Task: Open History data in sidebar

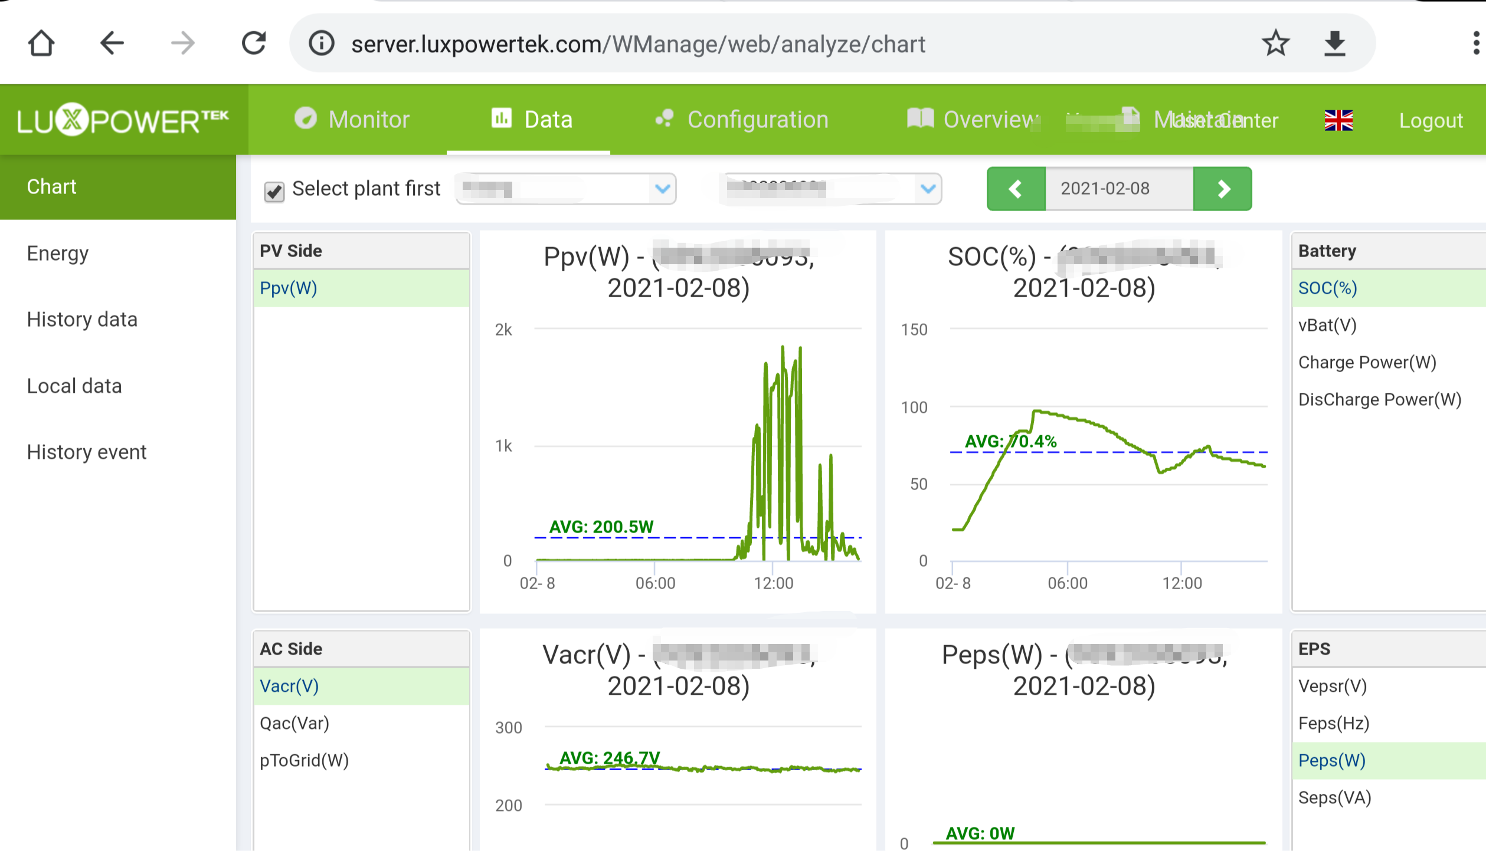Action: click(82, 320)
